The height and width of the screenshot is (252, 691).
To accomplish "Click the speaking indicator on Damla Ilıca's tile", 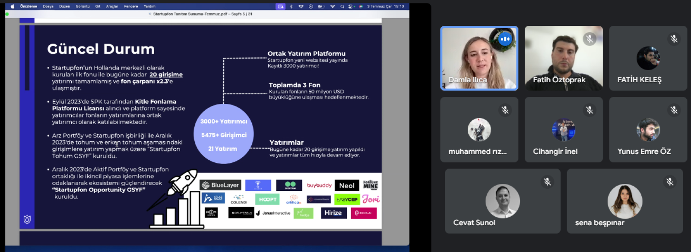I will pyautogui.click(x=505, y=39).
